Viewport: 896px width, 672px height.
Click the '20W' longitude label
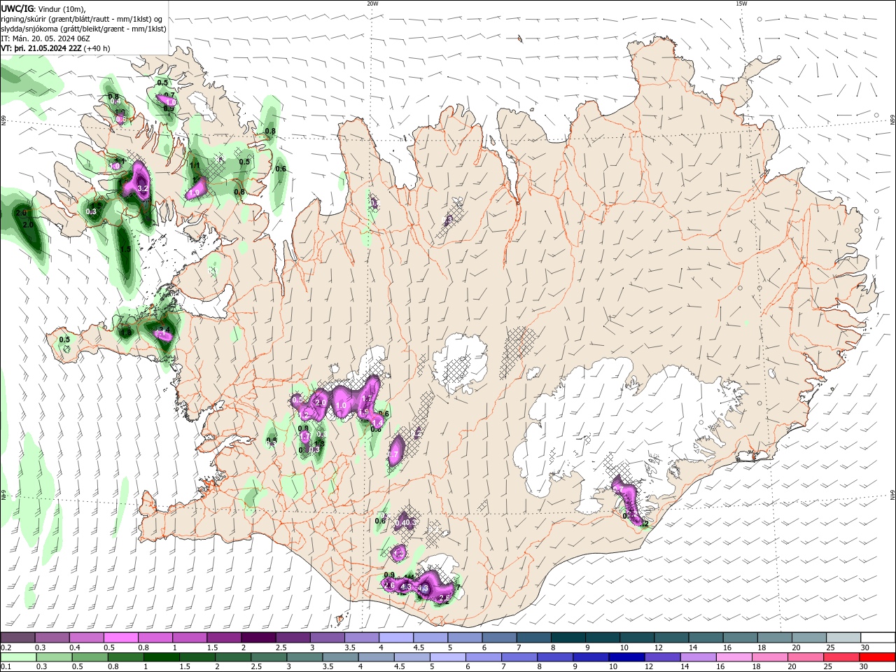[372, 3]
